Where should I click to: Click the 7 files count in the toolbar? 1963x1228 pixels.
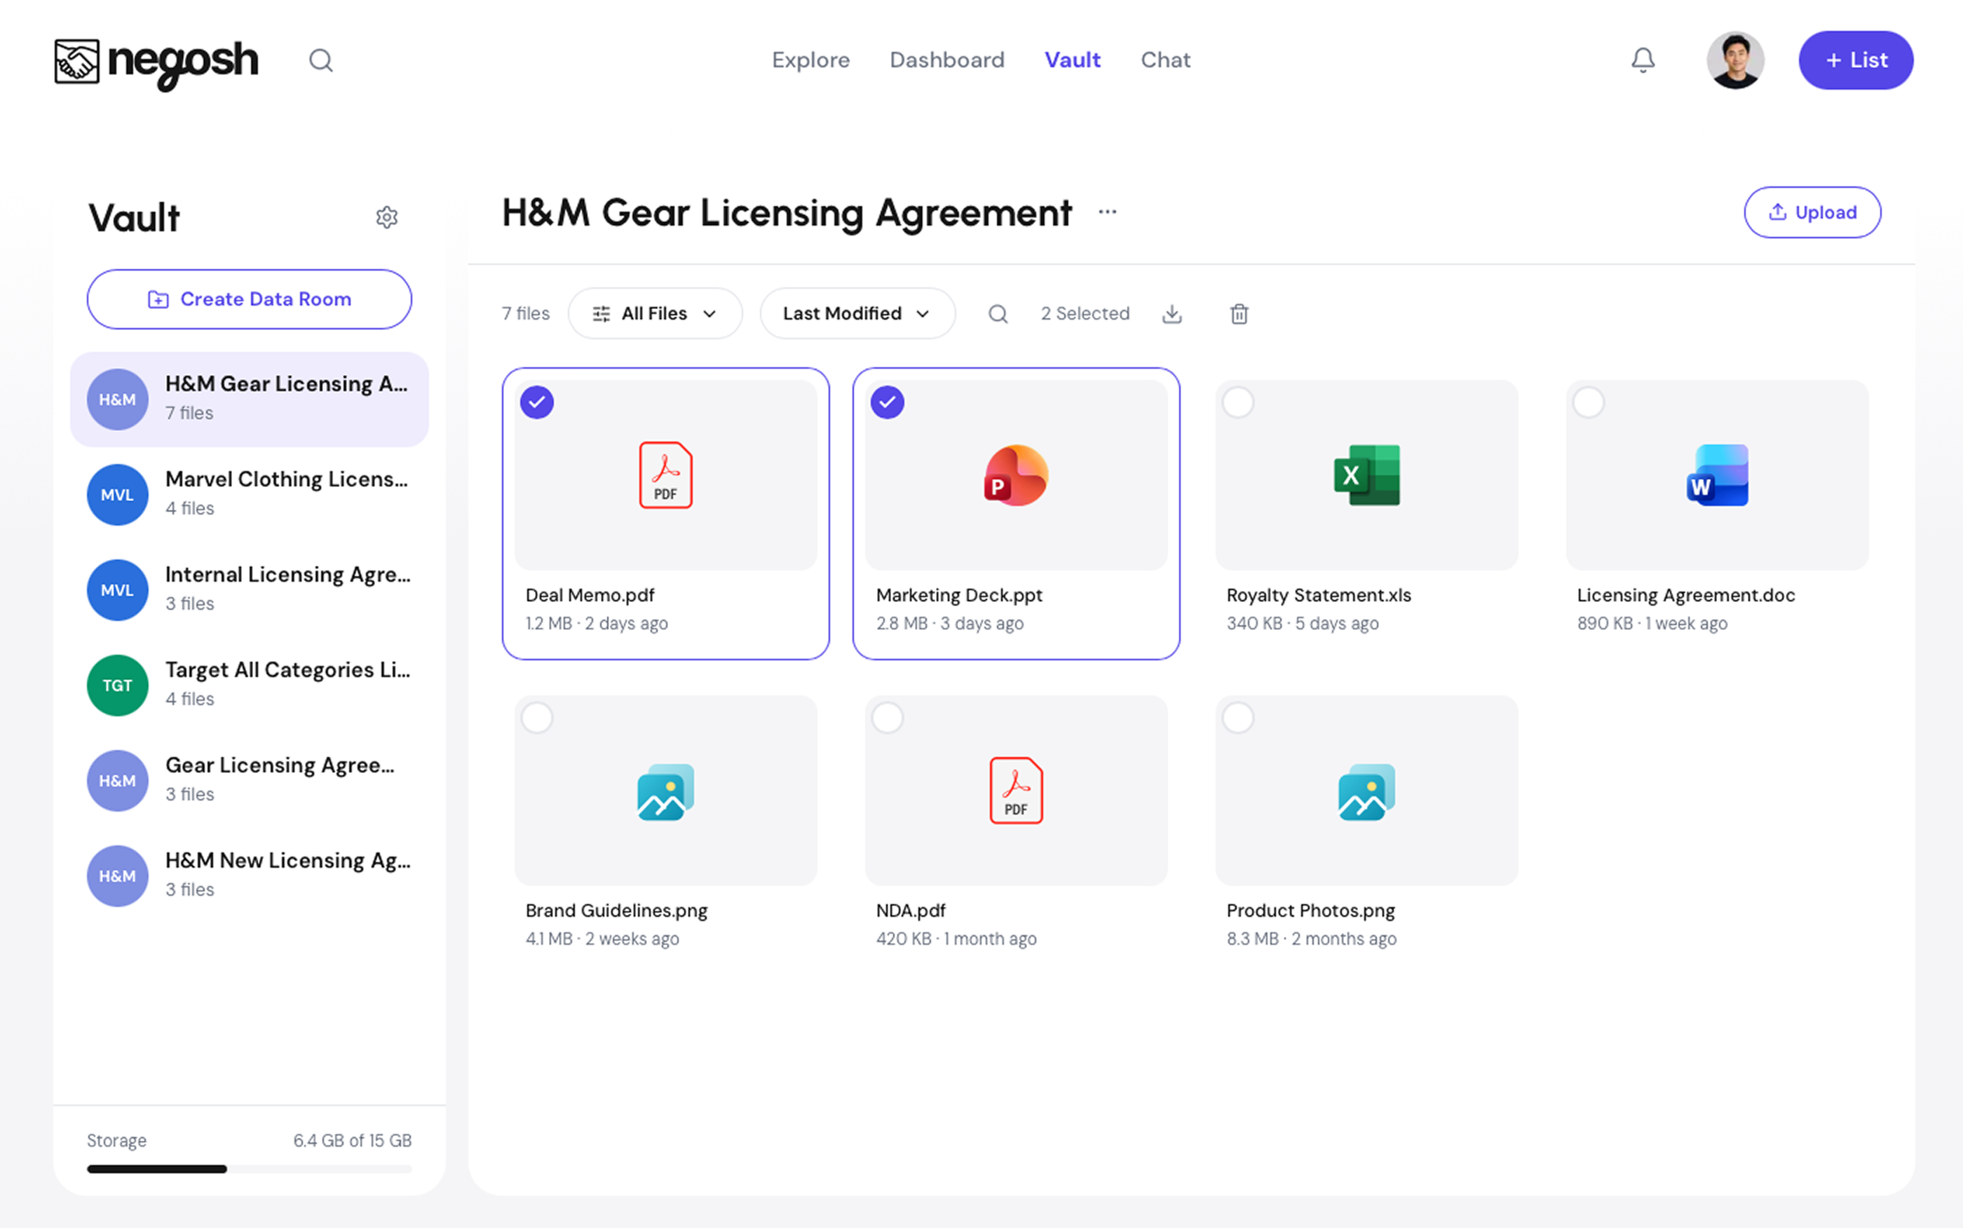[x=526, y=313]
